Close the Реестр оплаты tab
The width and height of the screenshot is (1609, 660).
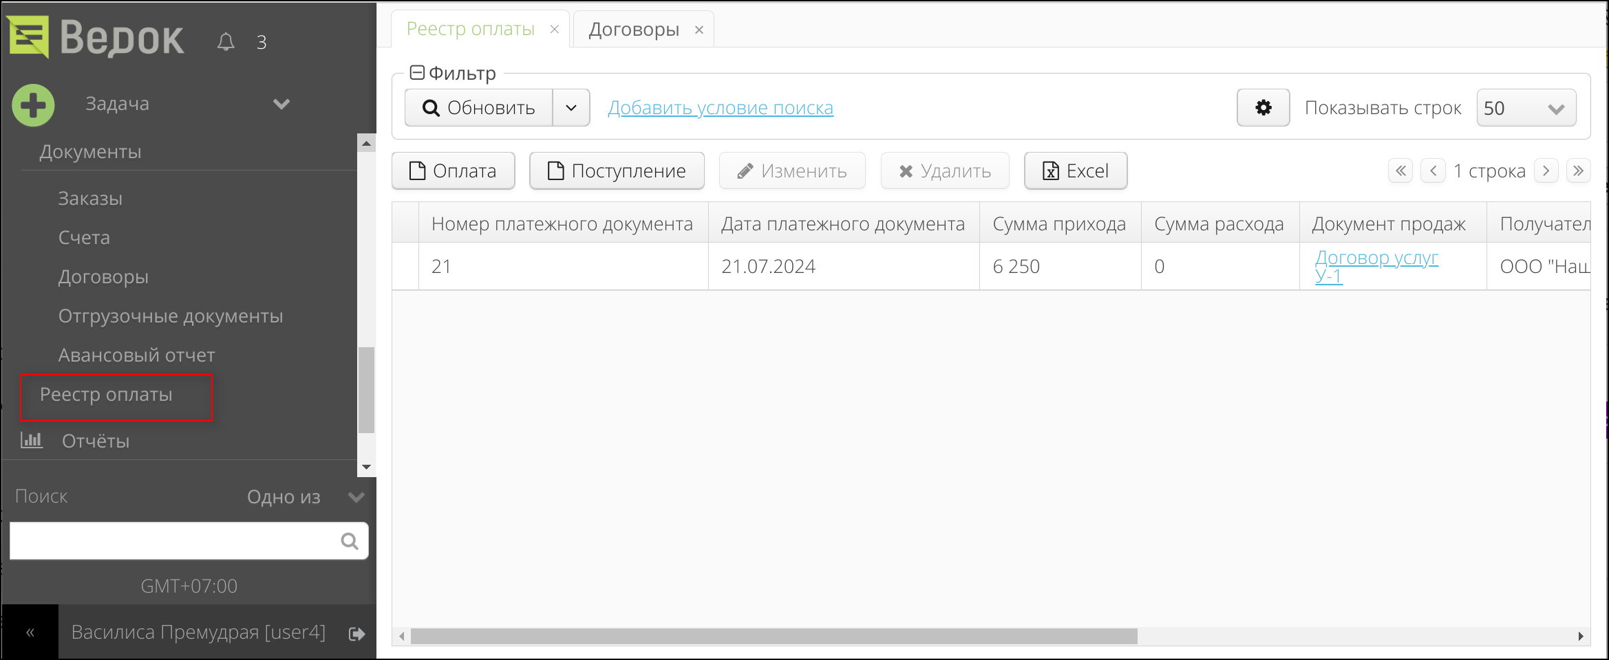[555, 29]
